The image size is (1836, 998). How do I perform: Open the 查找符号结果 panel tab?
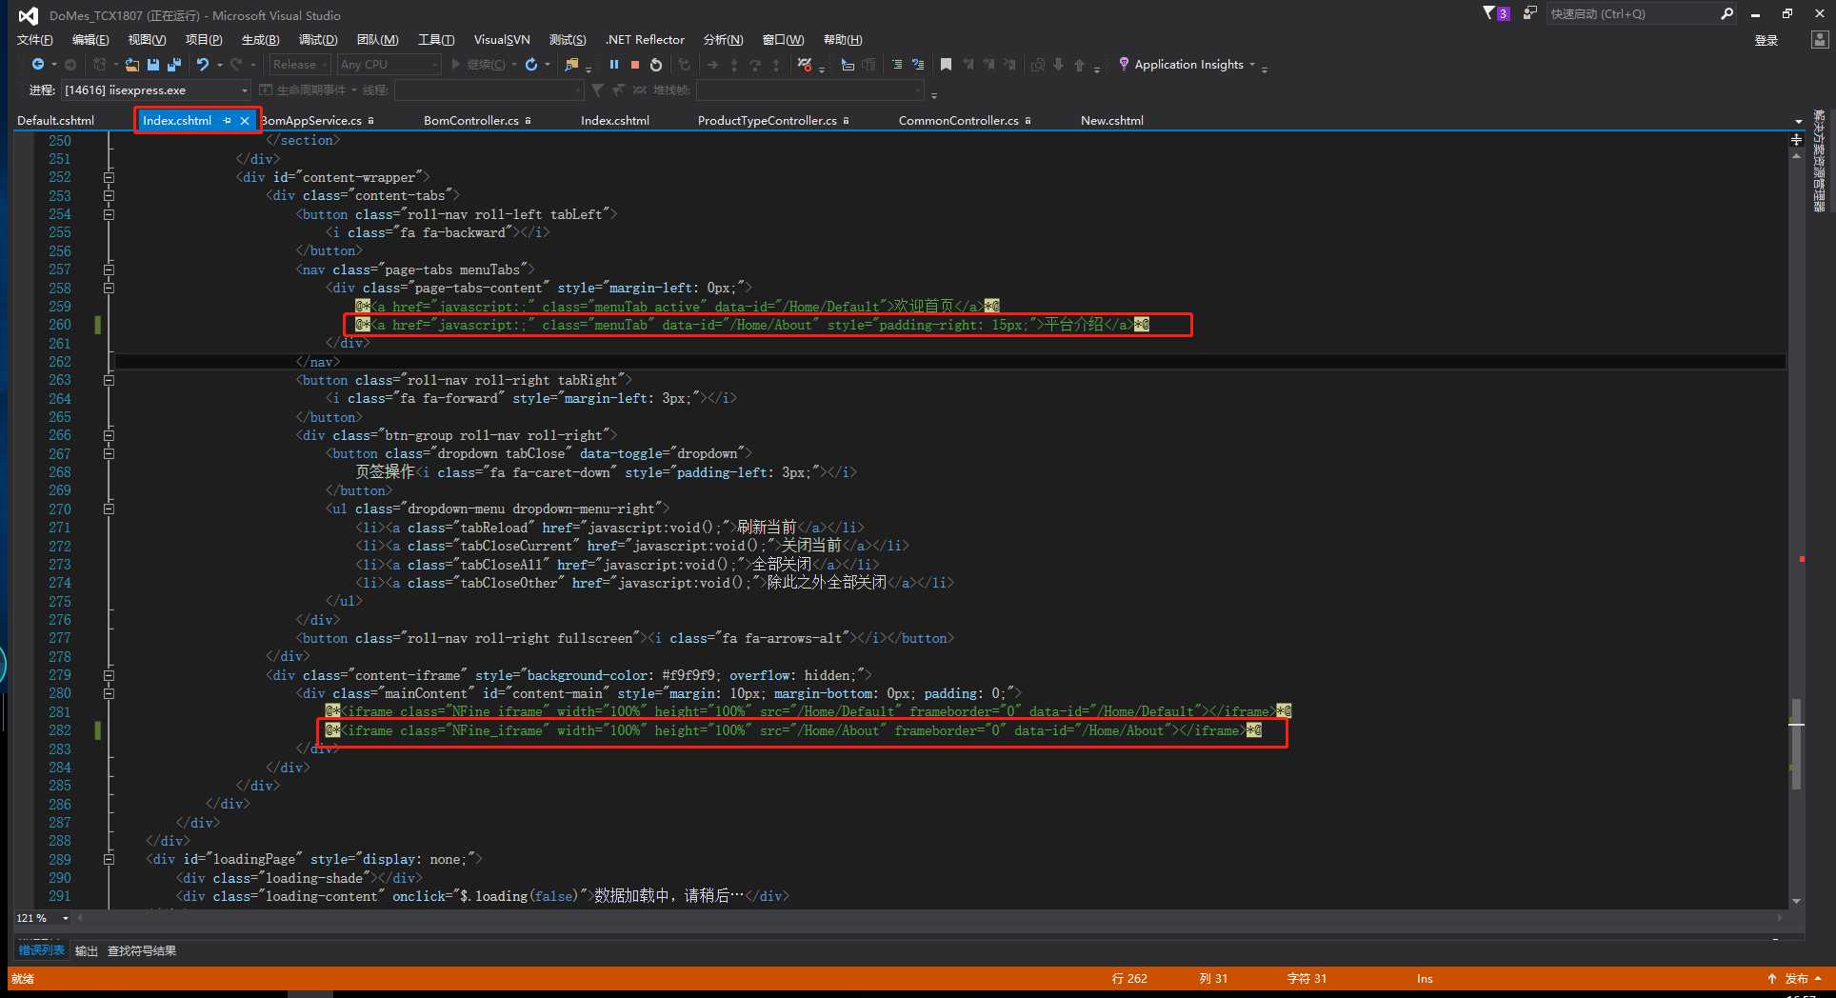(142, 950)
